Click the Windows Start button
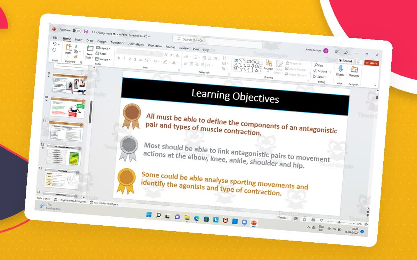Image resolution: width=417 pixels, height=260 pixels. coord(149,215)
